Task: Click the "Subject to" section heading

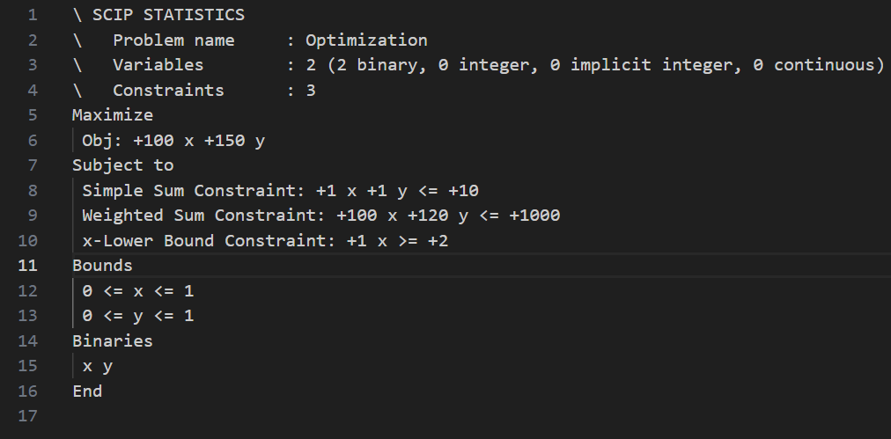Action: pos(122,165)
